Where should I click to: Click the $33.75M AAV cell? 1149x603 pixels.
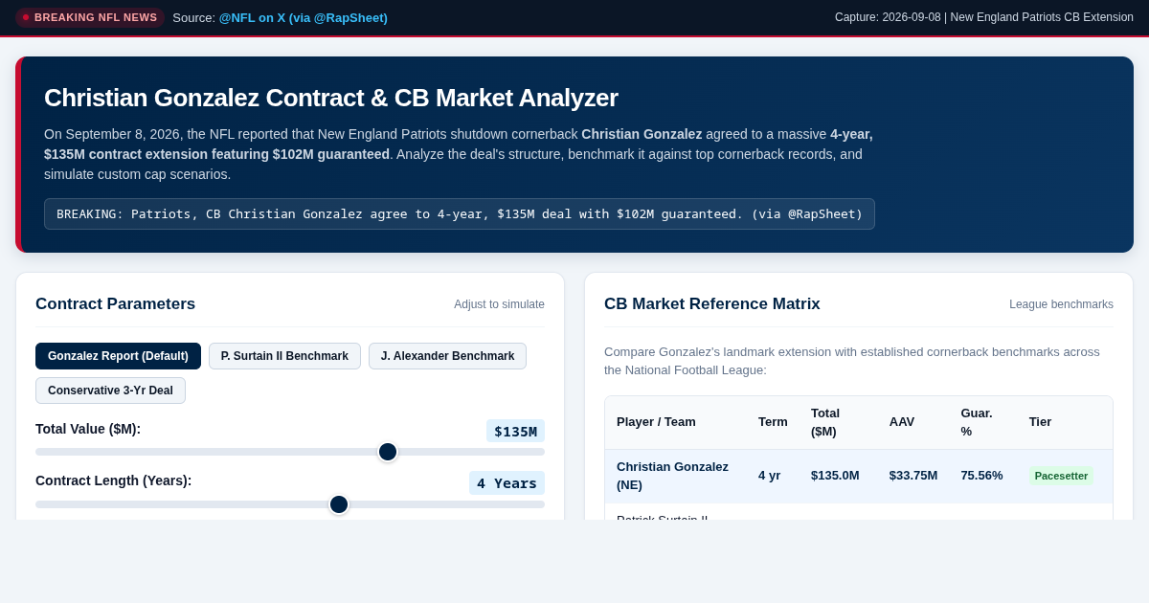913,476
